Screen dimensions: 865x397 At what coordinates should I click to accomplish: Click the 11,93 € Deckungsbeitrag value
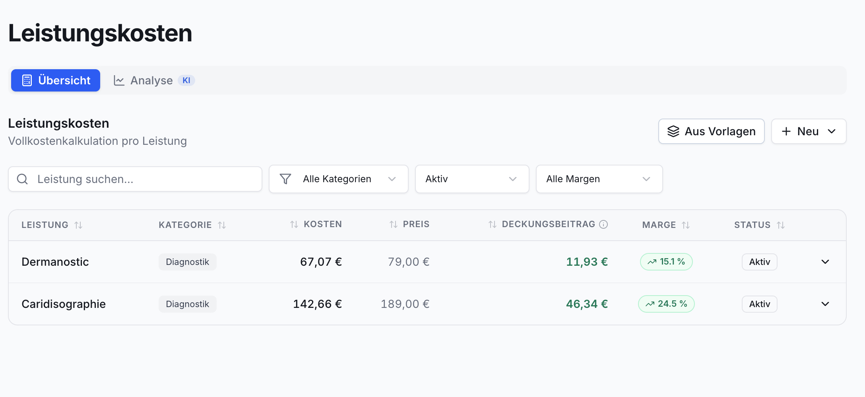tap(587, 262)
